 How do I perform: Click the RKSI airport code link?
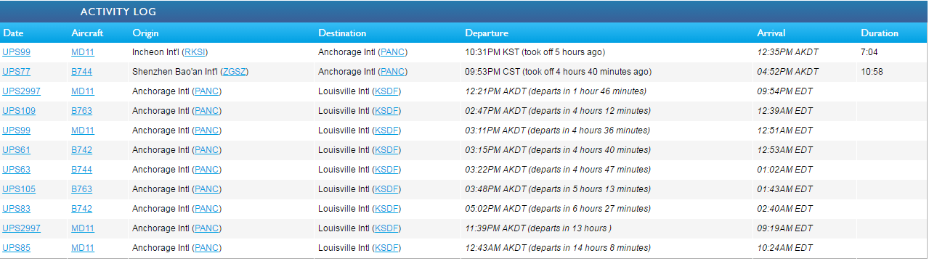tap(195, 52)
